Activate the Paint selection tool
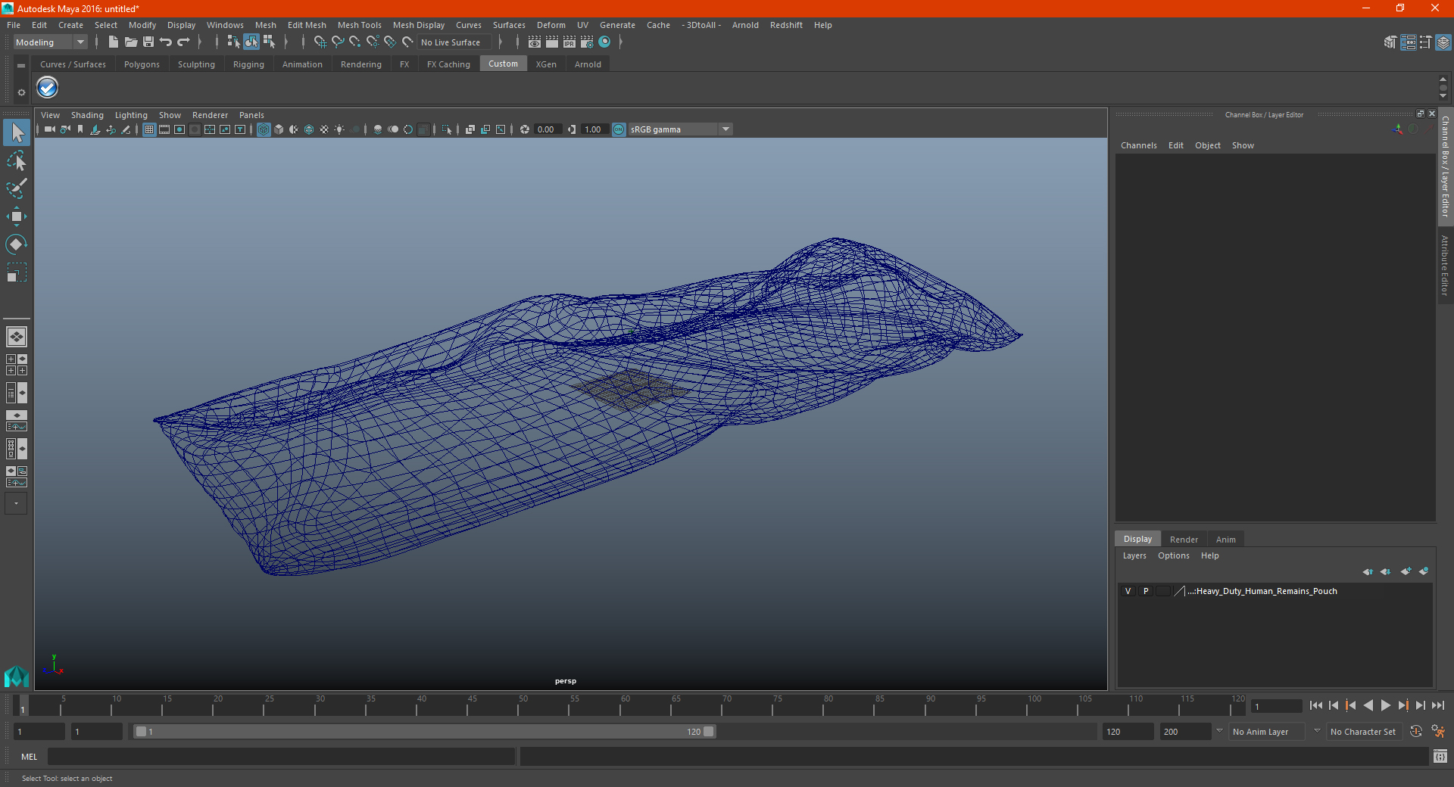The width and height of the screenshot is (1454, 787). pos(17,188)
